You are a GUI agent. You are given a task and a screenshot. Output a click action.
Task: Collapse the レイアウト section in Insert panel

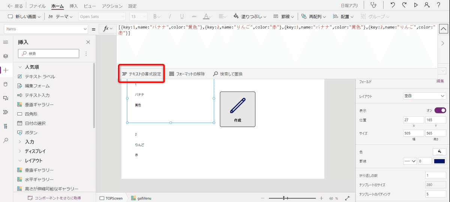click(x=20, y=161)
